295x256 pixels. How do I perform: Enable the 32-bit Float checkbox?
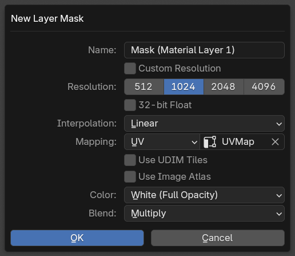click(x=130, y=105)
